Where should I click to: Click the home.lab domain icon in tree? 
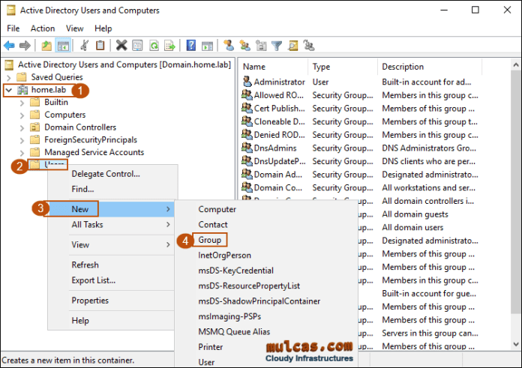(22, 89)
